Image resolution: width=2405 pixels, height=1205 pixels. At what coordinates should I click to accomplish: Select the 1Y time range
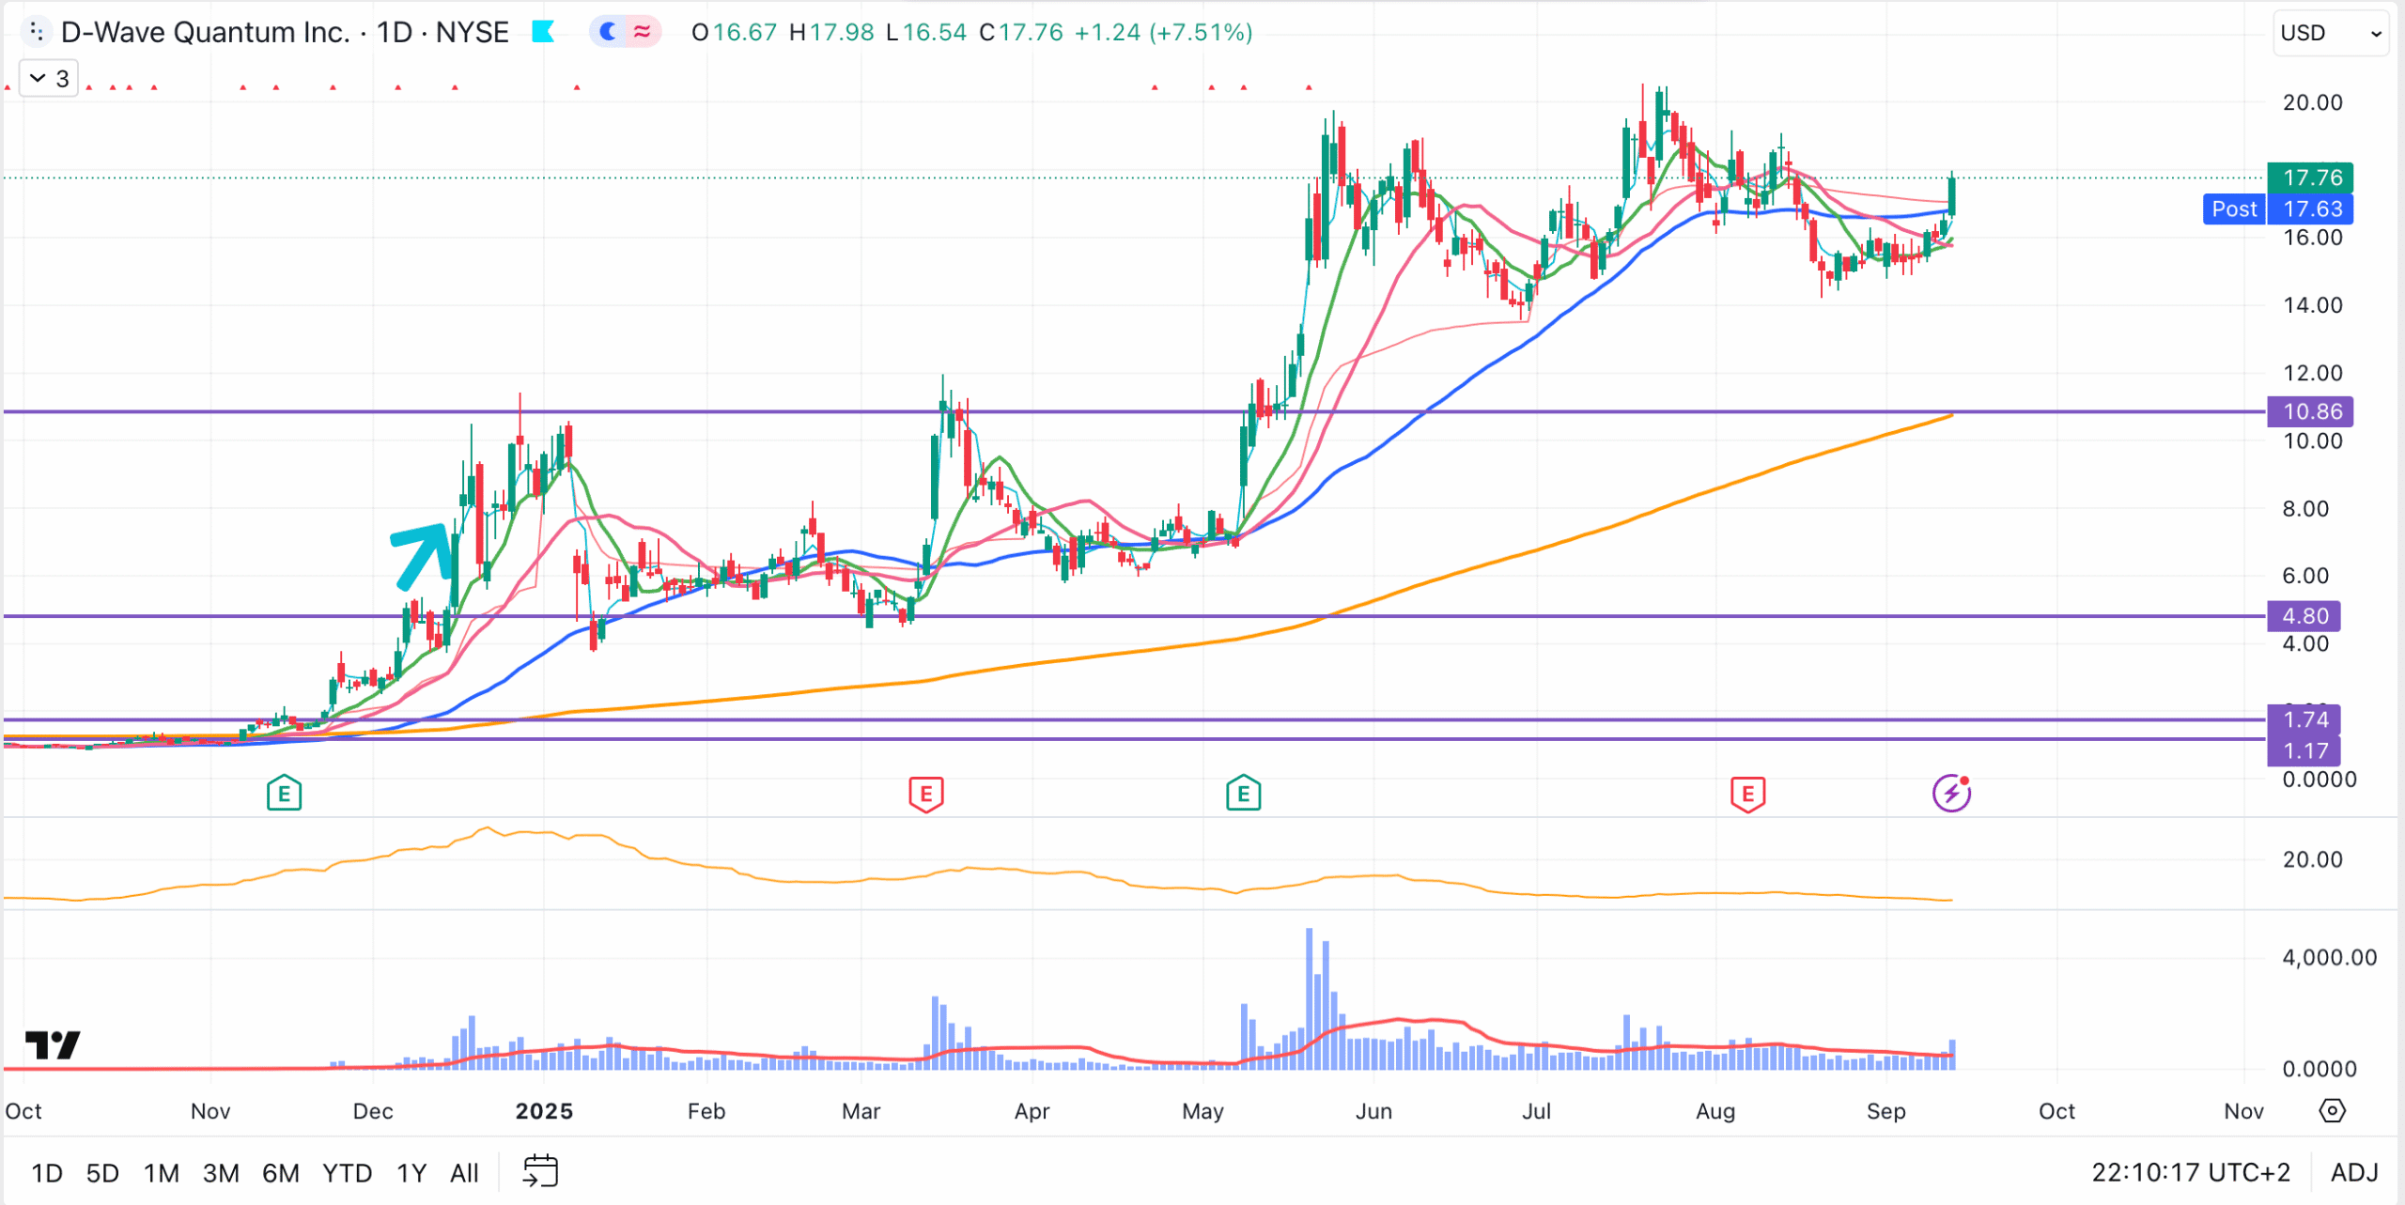click(x=411, y=1173)
